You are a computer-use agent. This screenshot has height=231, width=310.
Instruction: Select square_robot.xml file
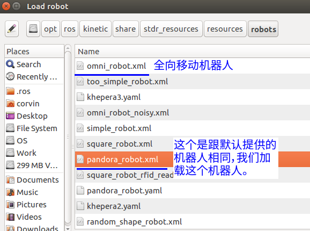point(193,144)
